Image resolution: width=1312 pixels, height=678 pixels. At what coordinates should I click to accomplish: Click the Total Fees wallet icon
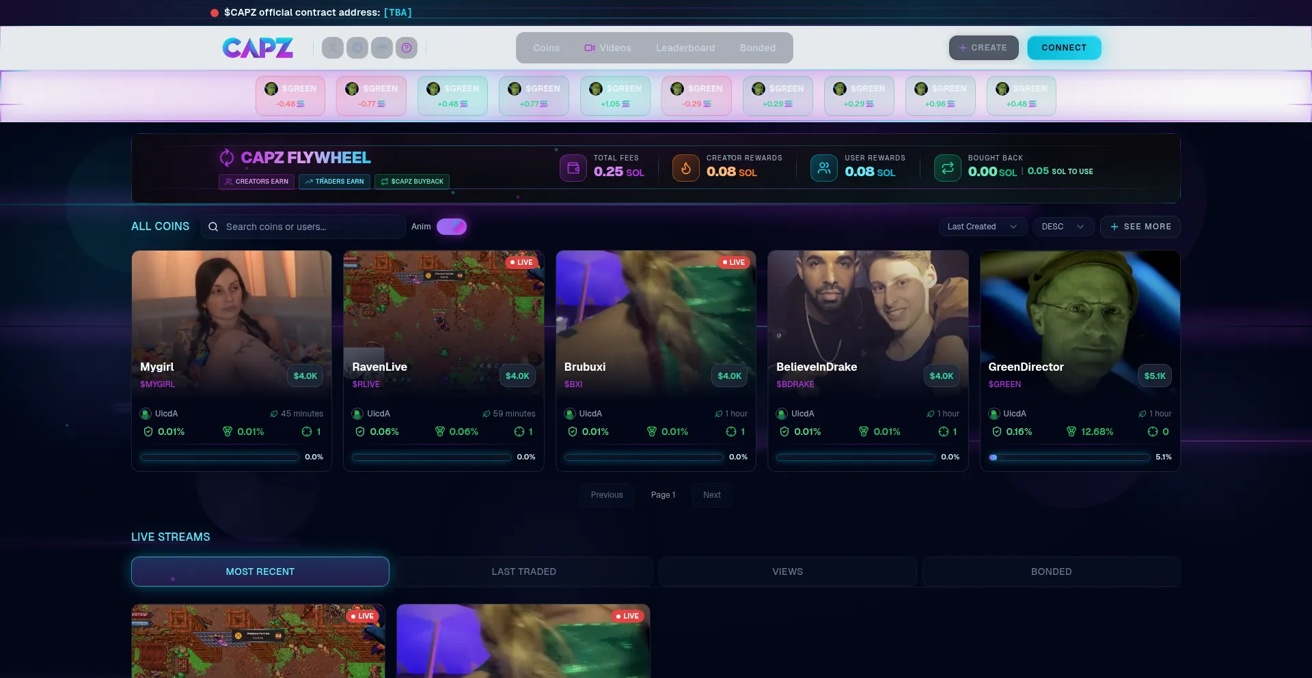573,168
